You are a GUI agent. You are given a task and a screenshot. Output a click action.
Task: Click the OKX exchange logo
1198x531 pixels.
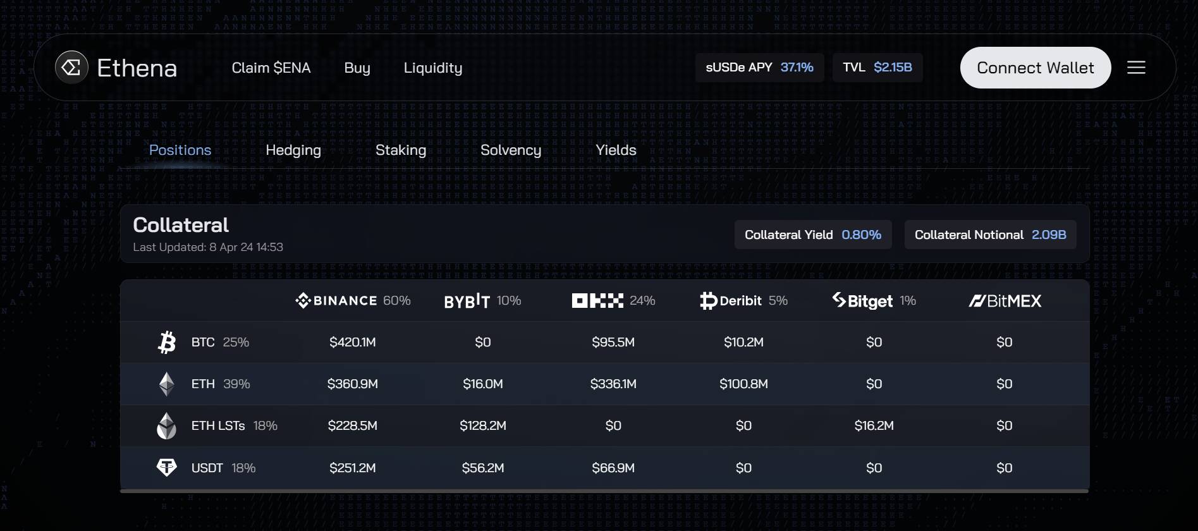coord(597,301)
